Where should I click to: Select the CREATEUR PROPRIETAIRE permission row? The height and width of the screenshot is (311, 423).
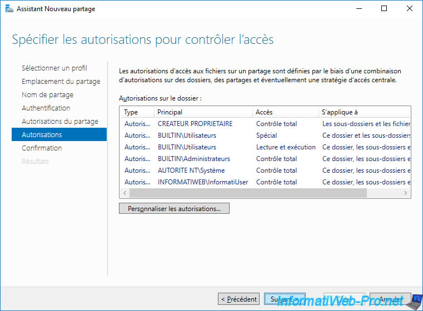[195, 124]
